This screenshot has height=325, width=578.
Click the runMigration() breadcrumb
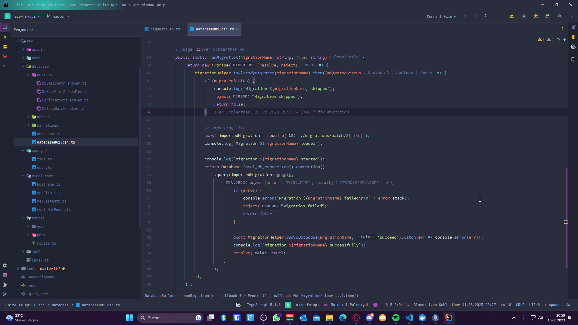tap(198, 296)
